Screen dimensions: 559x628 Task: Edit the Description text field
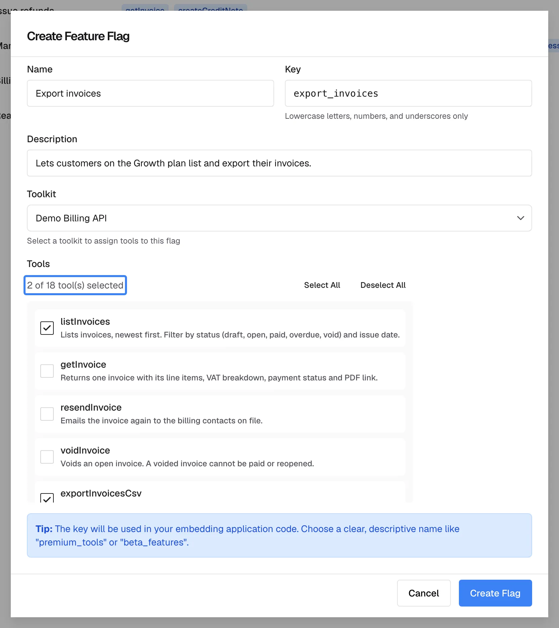coord(279,163)
